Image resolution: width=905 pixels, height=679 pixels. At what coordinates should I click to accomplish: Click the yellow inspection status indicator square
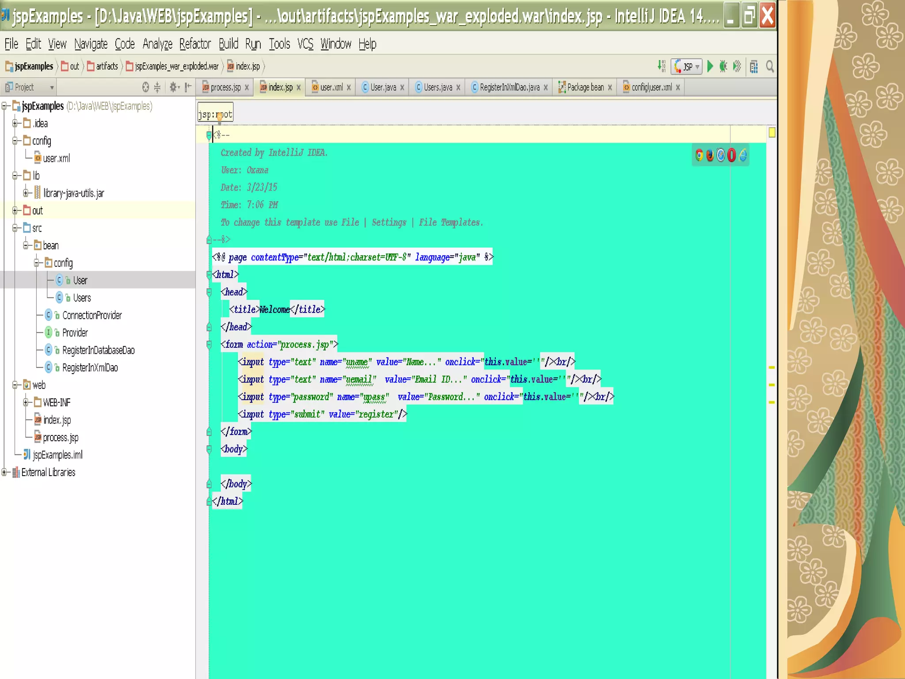click(x=772, y=132)
